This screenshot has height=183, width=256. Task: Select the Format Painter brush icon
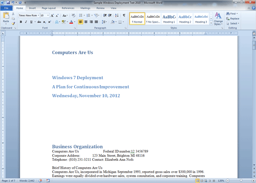[x=13, y=24]
